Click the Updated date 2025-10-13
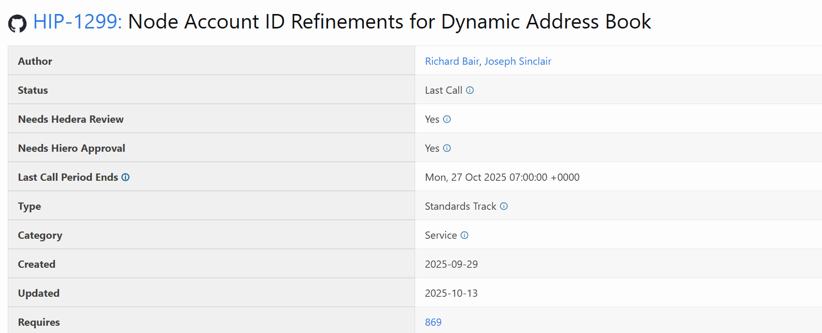Image resolution: width=822 pixels, height=333 pixels. click(x=451, y=293)
